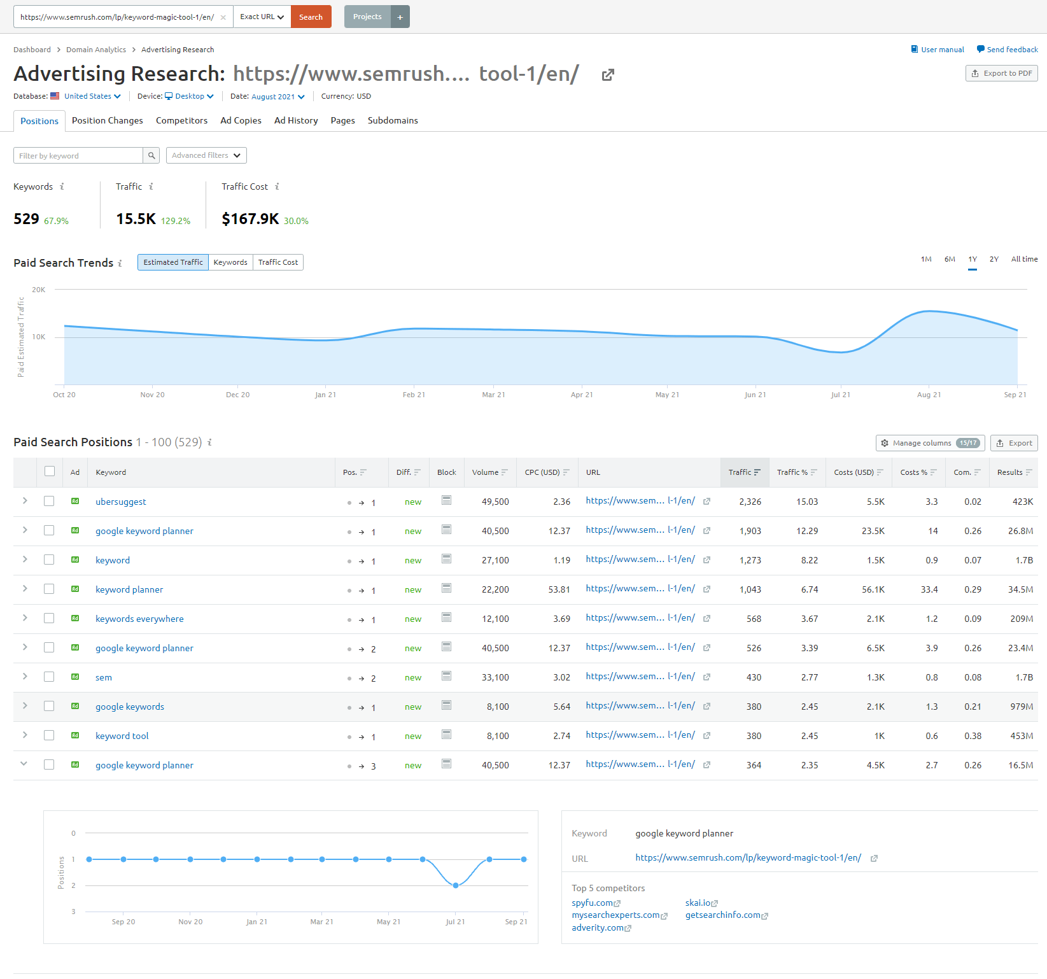Show info icon for Paid Search Positions
1047x979 pixels.
[x=209, y=442]
